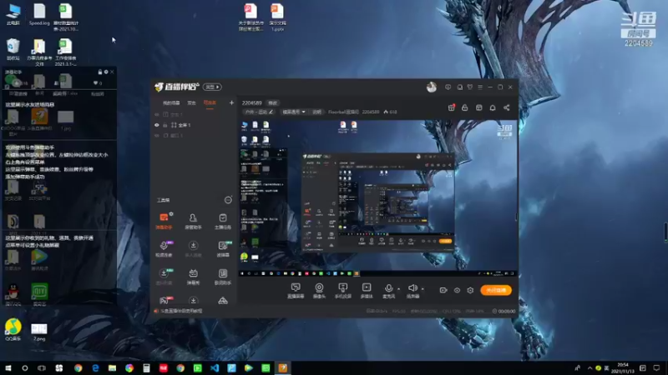Select the orange highlighted scene tab
The width and height of the screenshot is (668, 375).
(x=210, y=102)
